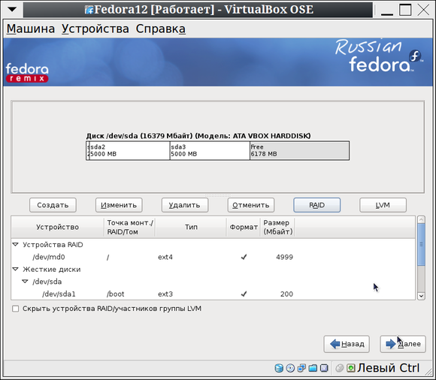Click the mouse integration status icon
The image size is (436, 380).
pyautogui.click(x=340, y=368)
